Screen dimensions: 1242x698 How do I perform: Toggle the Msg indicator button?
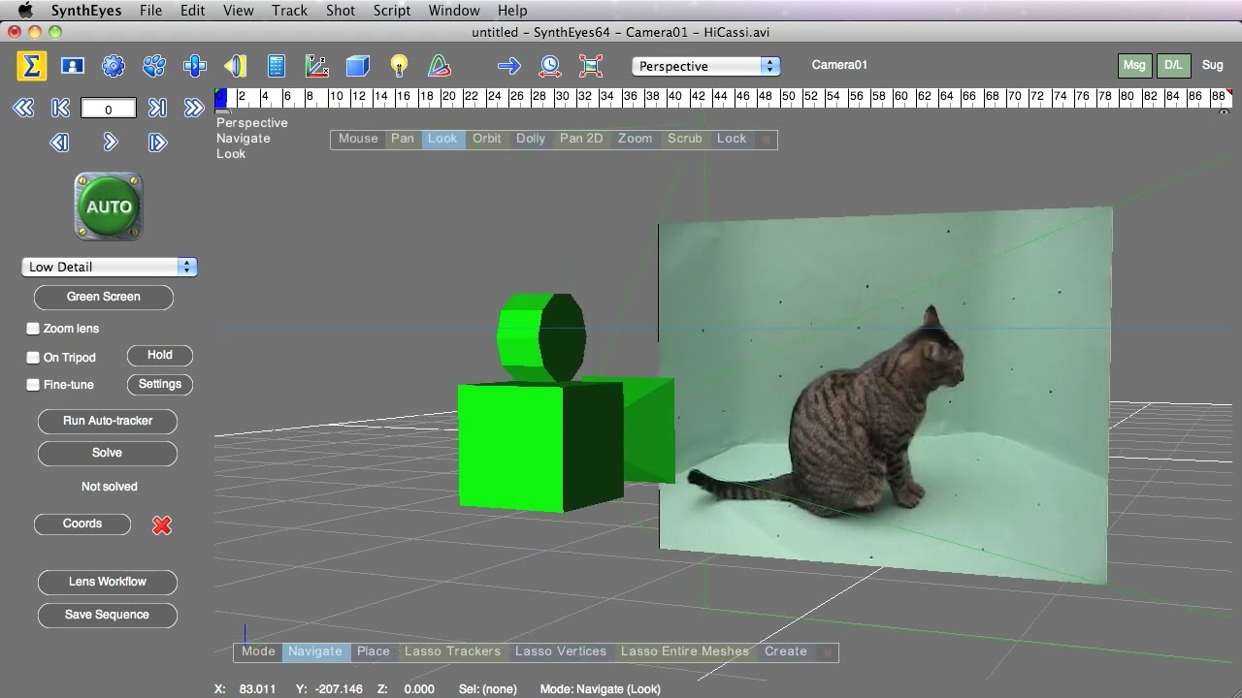pyautogui.click(x=1133, y=65)
